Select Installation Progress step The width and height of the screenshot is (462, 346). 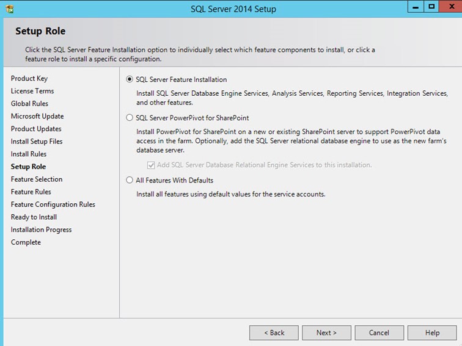[41, 230]
